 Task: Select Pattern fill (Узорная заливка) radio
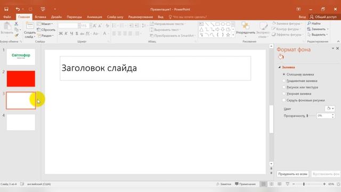click(284, 94)
